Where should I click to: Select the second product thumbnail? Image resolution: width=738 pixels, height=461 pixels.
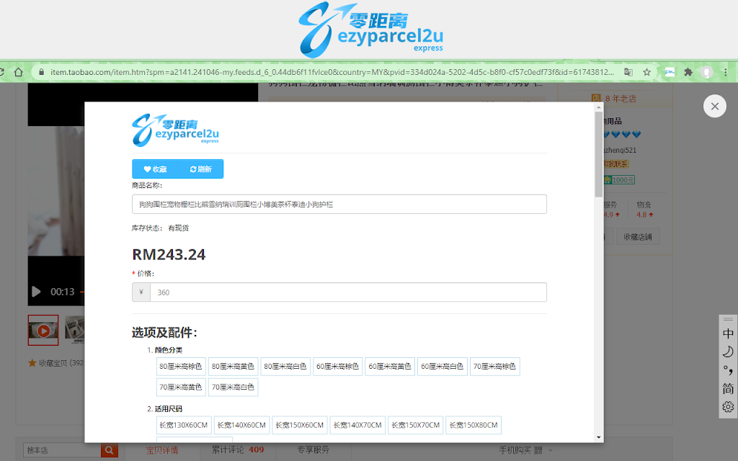click(74, 330)
